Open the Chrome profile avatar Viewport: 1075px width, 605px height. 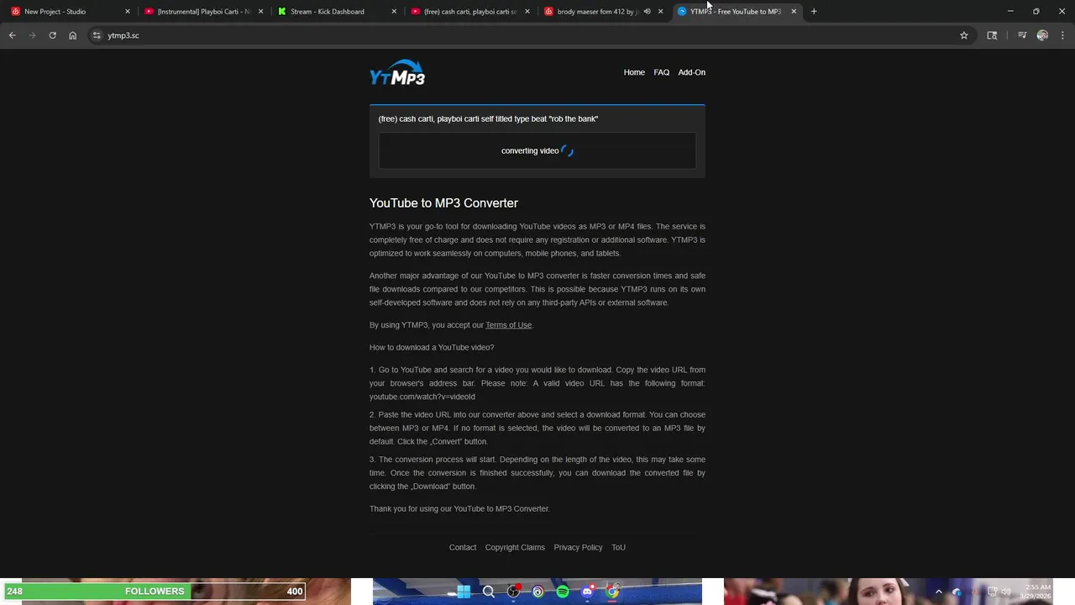1042,35
